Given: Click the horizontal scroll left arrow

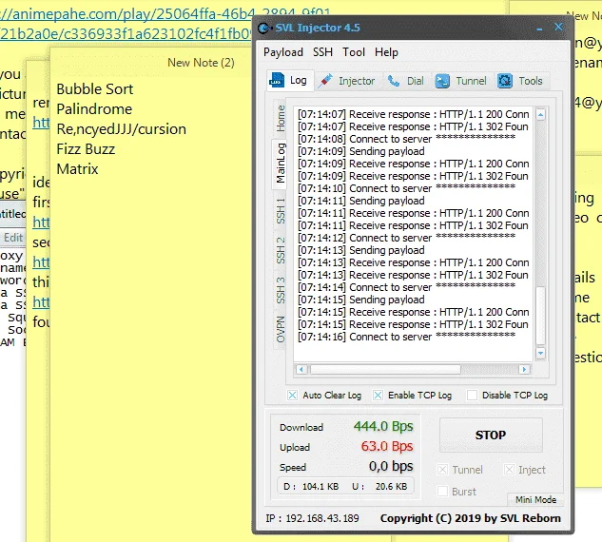Looking at the screenshot, I should (x=301, y=369).
